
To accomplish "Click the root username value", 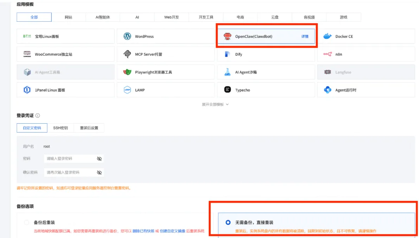I will [x=47, y=147].
